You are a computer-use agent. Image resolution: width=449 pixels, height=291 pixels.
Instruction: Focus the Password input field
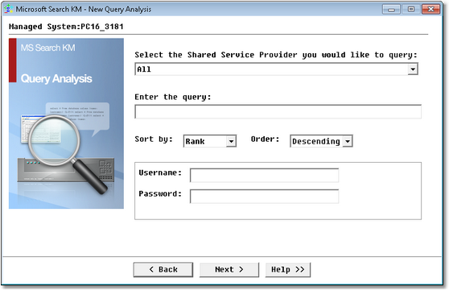(x=264, y=197)
